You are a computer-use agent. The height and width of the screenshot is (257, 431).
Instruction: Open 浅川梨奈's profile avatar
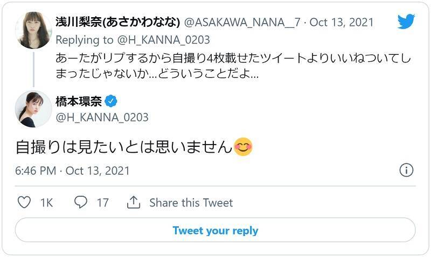click(33, 30)
